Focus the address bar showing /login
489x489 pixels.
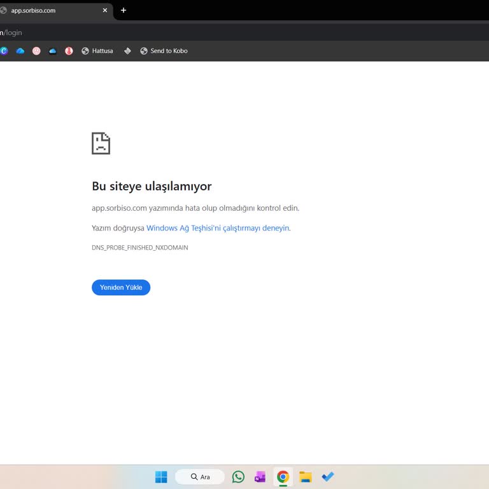244,32
